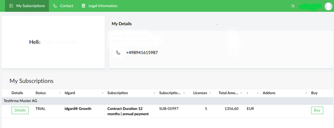The image size is (334, 128).
Task: Select the My Subscriptions tab
Action: 27,6
